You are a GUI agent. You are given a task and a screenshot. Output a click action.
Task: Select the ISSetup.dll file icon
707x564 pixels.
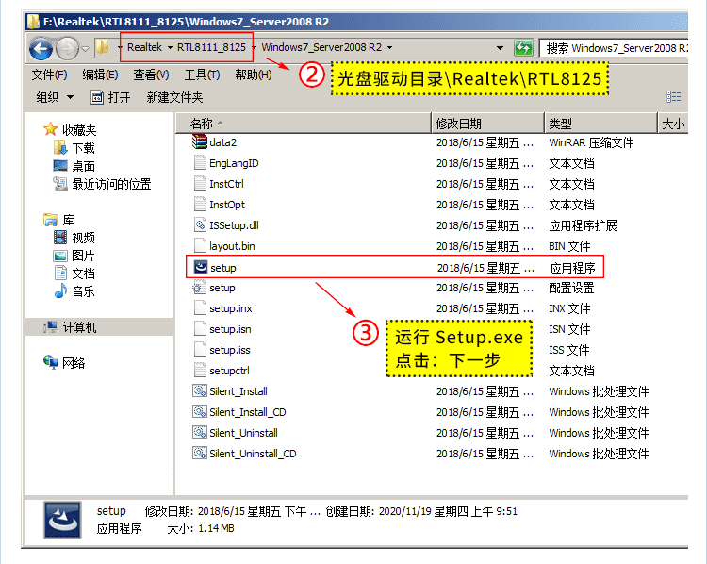(200, 224)
